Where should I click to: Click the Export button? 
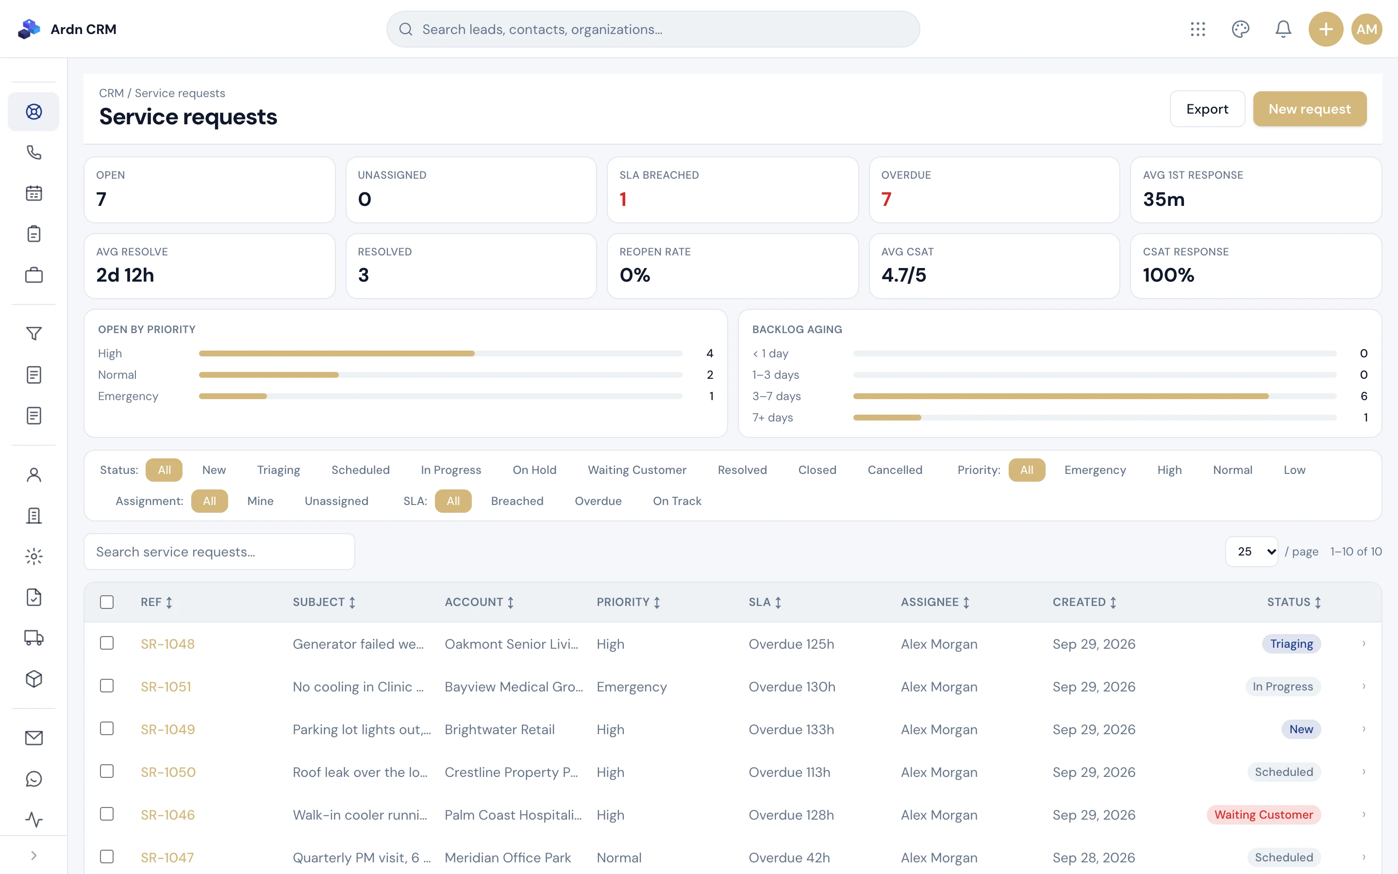[x=1207, y=109]
